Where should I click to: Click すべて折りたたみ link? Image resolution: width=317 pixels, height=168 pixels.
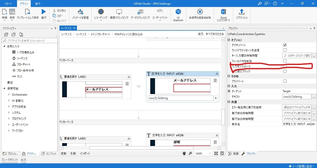(x=215, y=34)
